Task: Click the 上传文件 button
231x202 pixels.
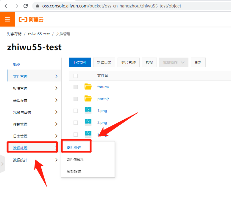Action: click(80, 62)
